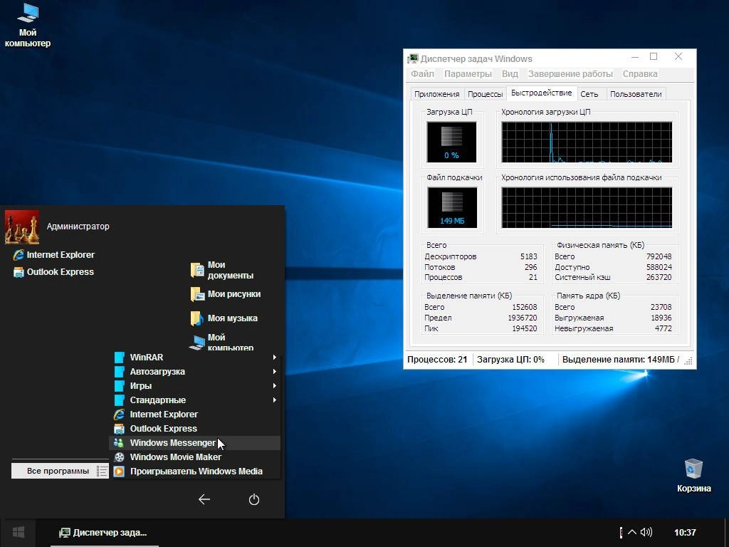729x547 pixels.
Task: Show hidden tray icons chevron
Action: tap(632, 532)
